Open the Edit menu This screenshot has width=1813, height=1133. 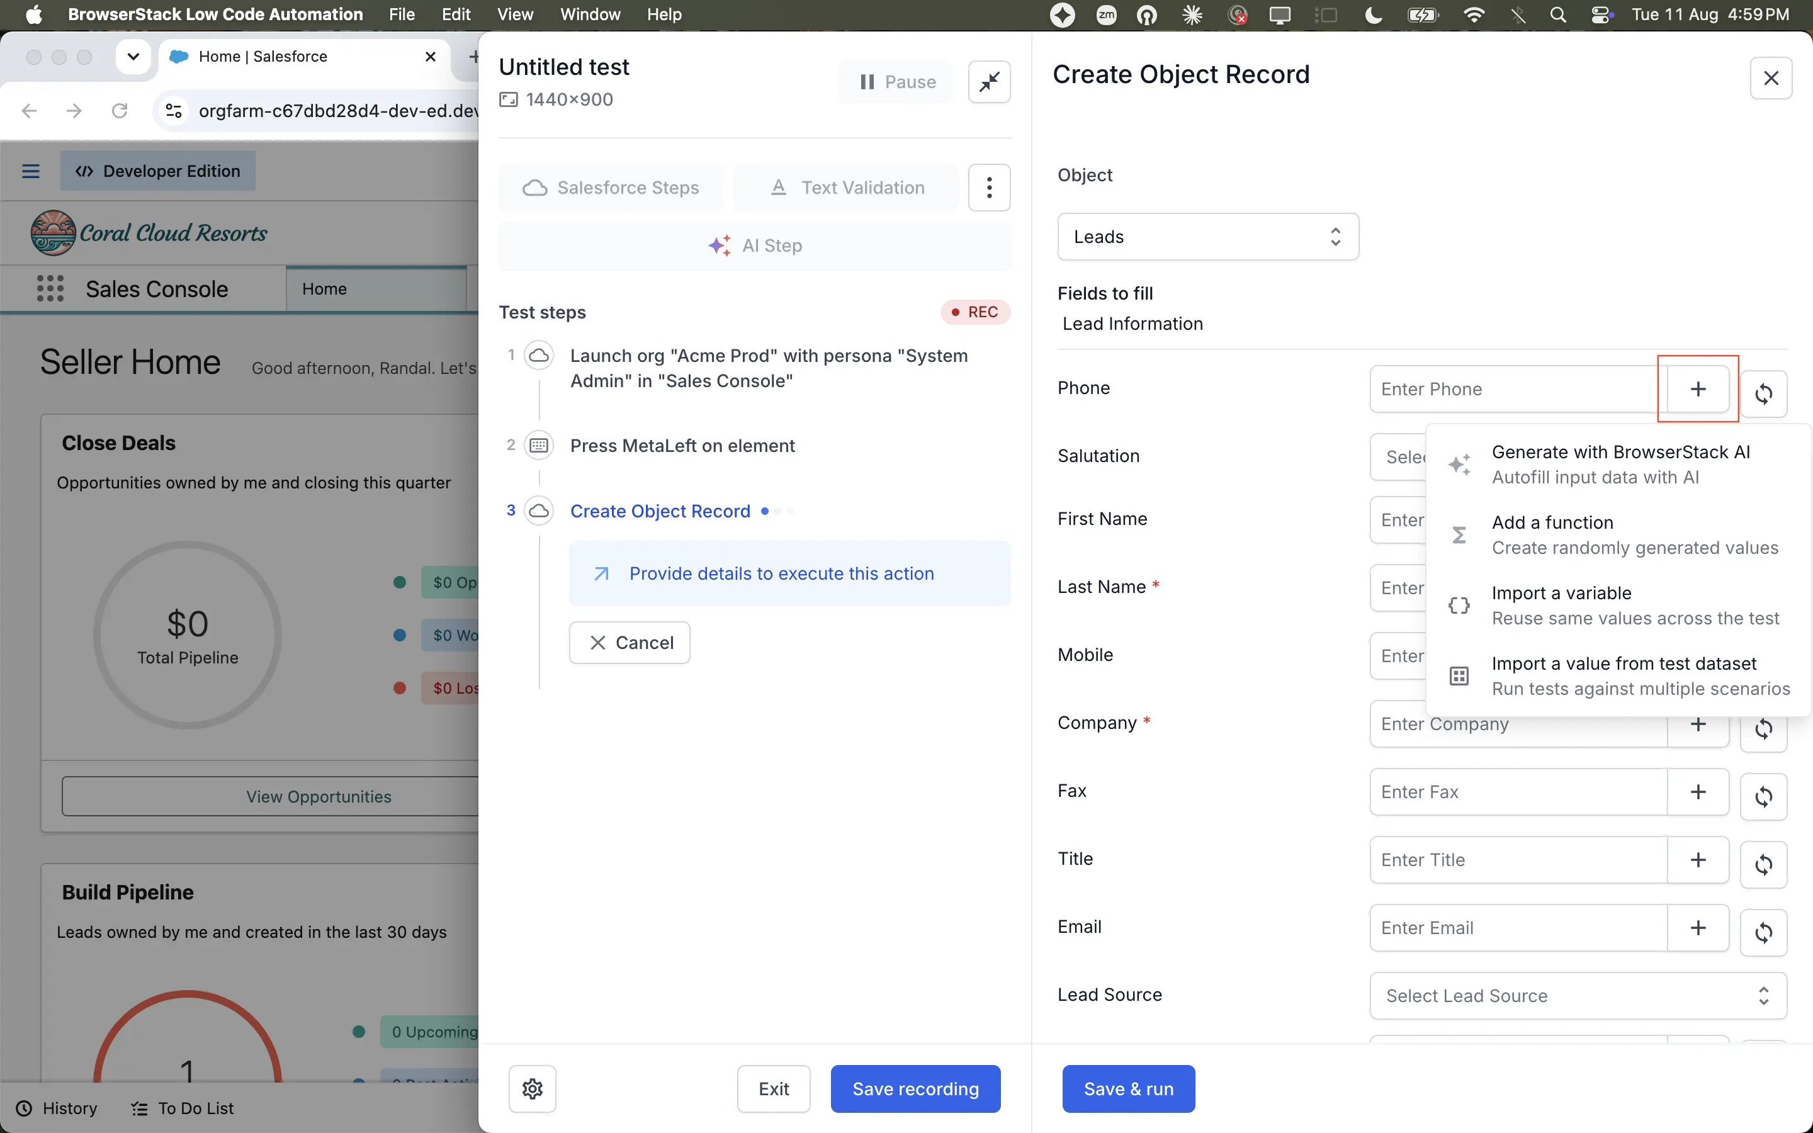click(x=456, y=14)
